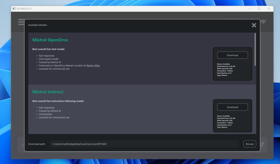Maximize the GPT4All window

pos(259,9)
